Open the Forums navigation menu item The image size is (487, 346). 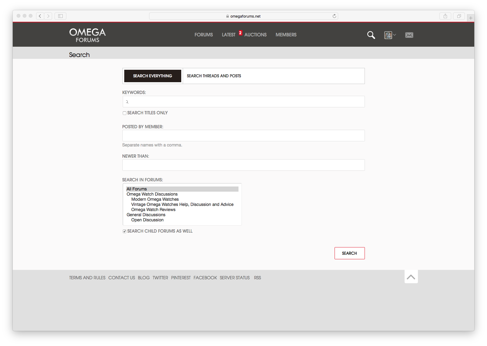tap(204, 35)
